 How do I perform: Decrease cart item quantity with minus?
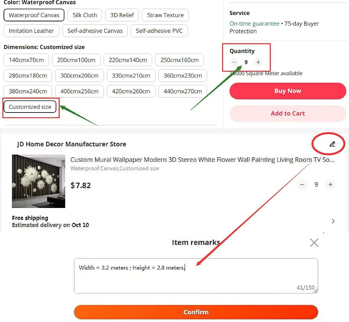pyautogui.click(x=302, y=185)
